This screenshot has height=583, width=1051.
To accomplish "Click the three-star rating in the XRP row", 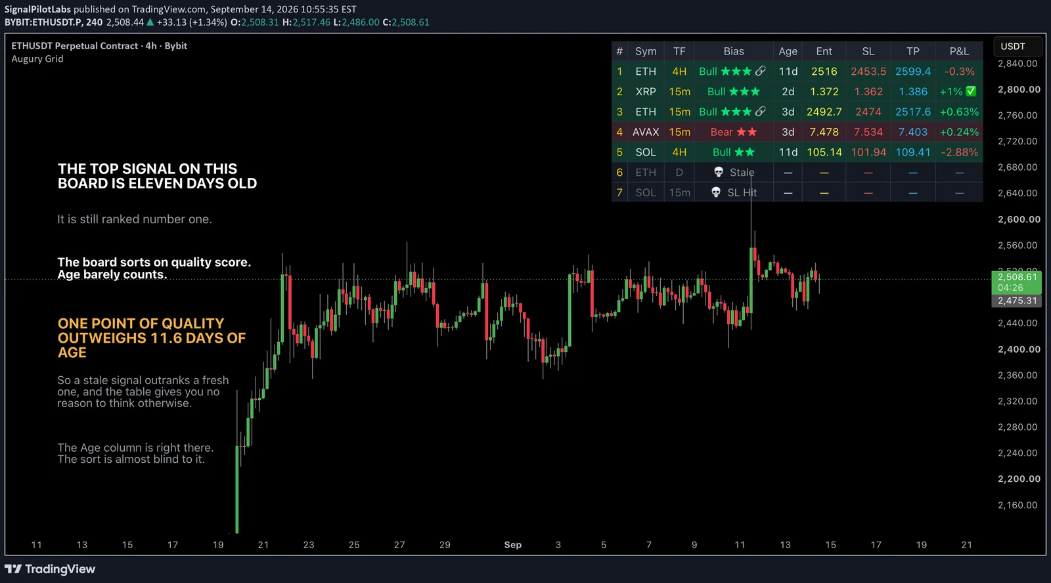I will (x=744, y=91).
